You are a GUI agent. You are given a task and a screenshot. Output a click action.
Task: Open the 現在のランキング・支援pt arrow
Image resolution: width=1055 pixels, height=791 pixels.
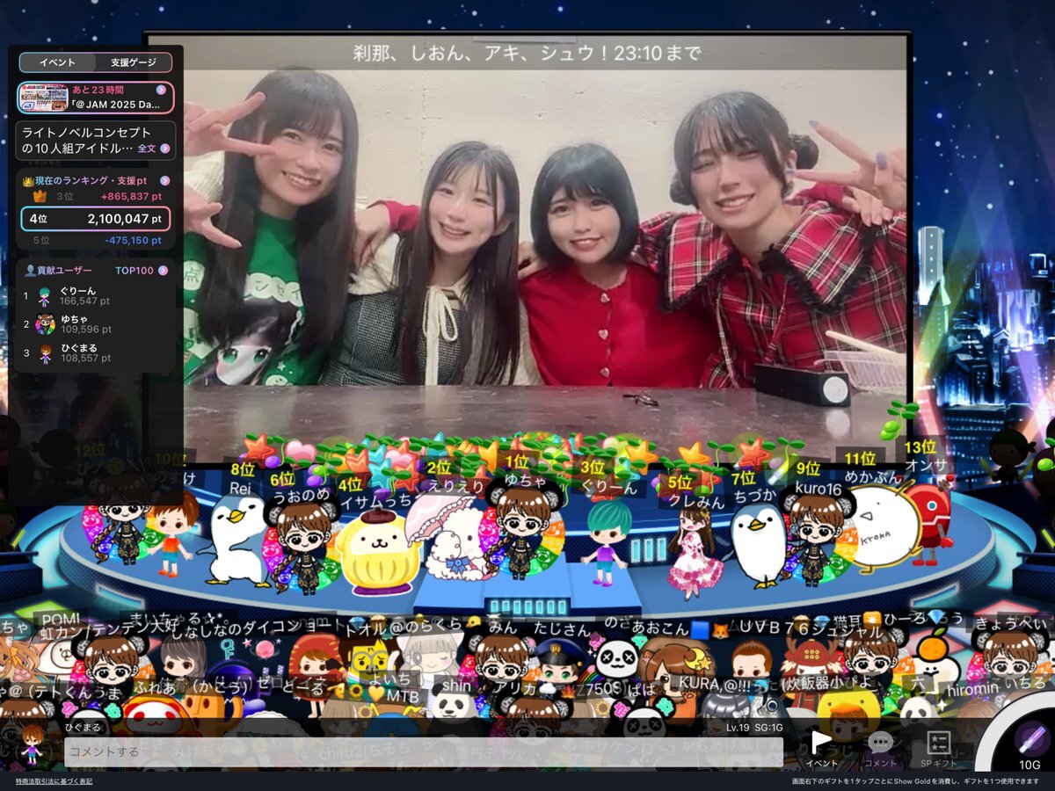(164, 181)
